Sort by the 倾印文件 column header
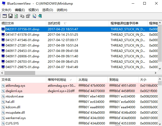This screenshot has width=162, height=126. (x=23, y=23)
